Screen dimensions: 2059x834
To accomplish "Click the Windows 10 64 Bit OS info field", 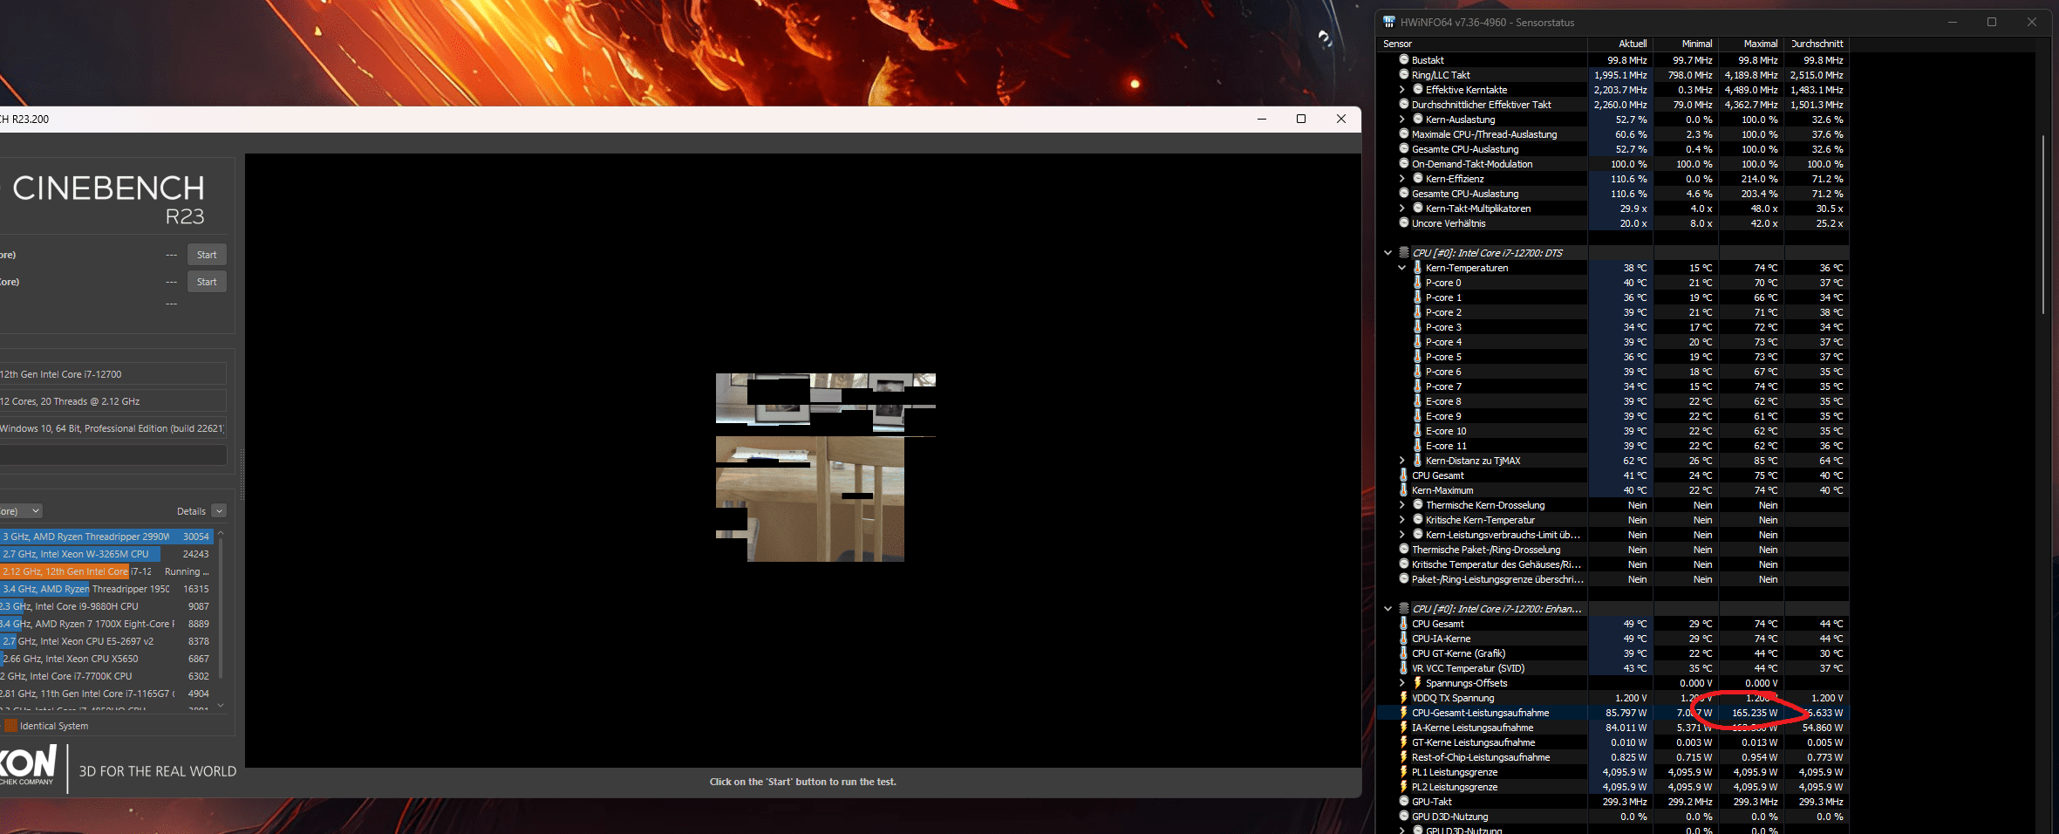I will click(112, 428).
